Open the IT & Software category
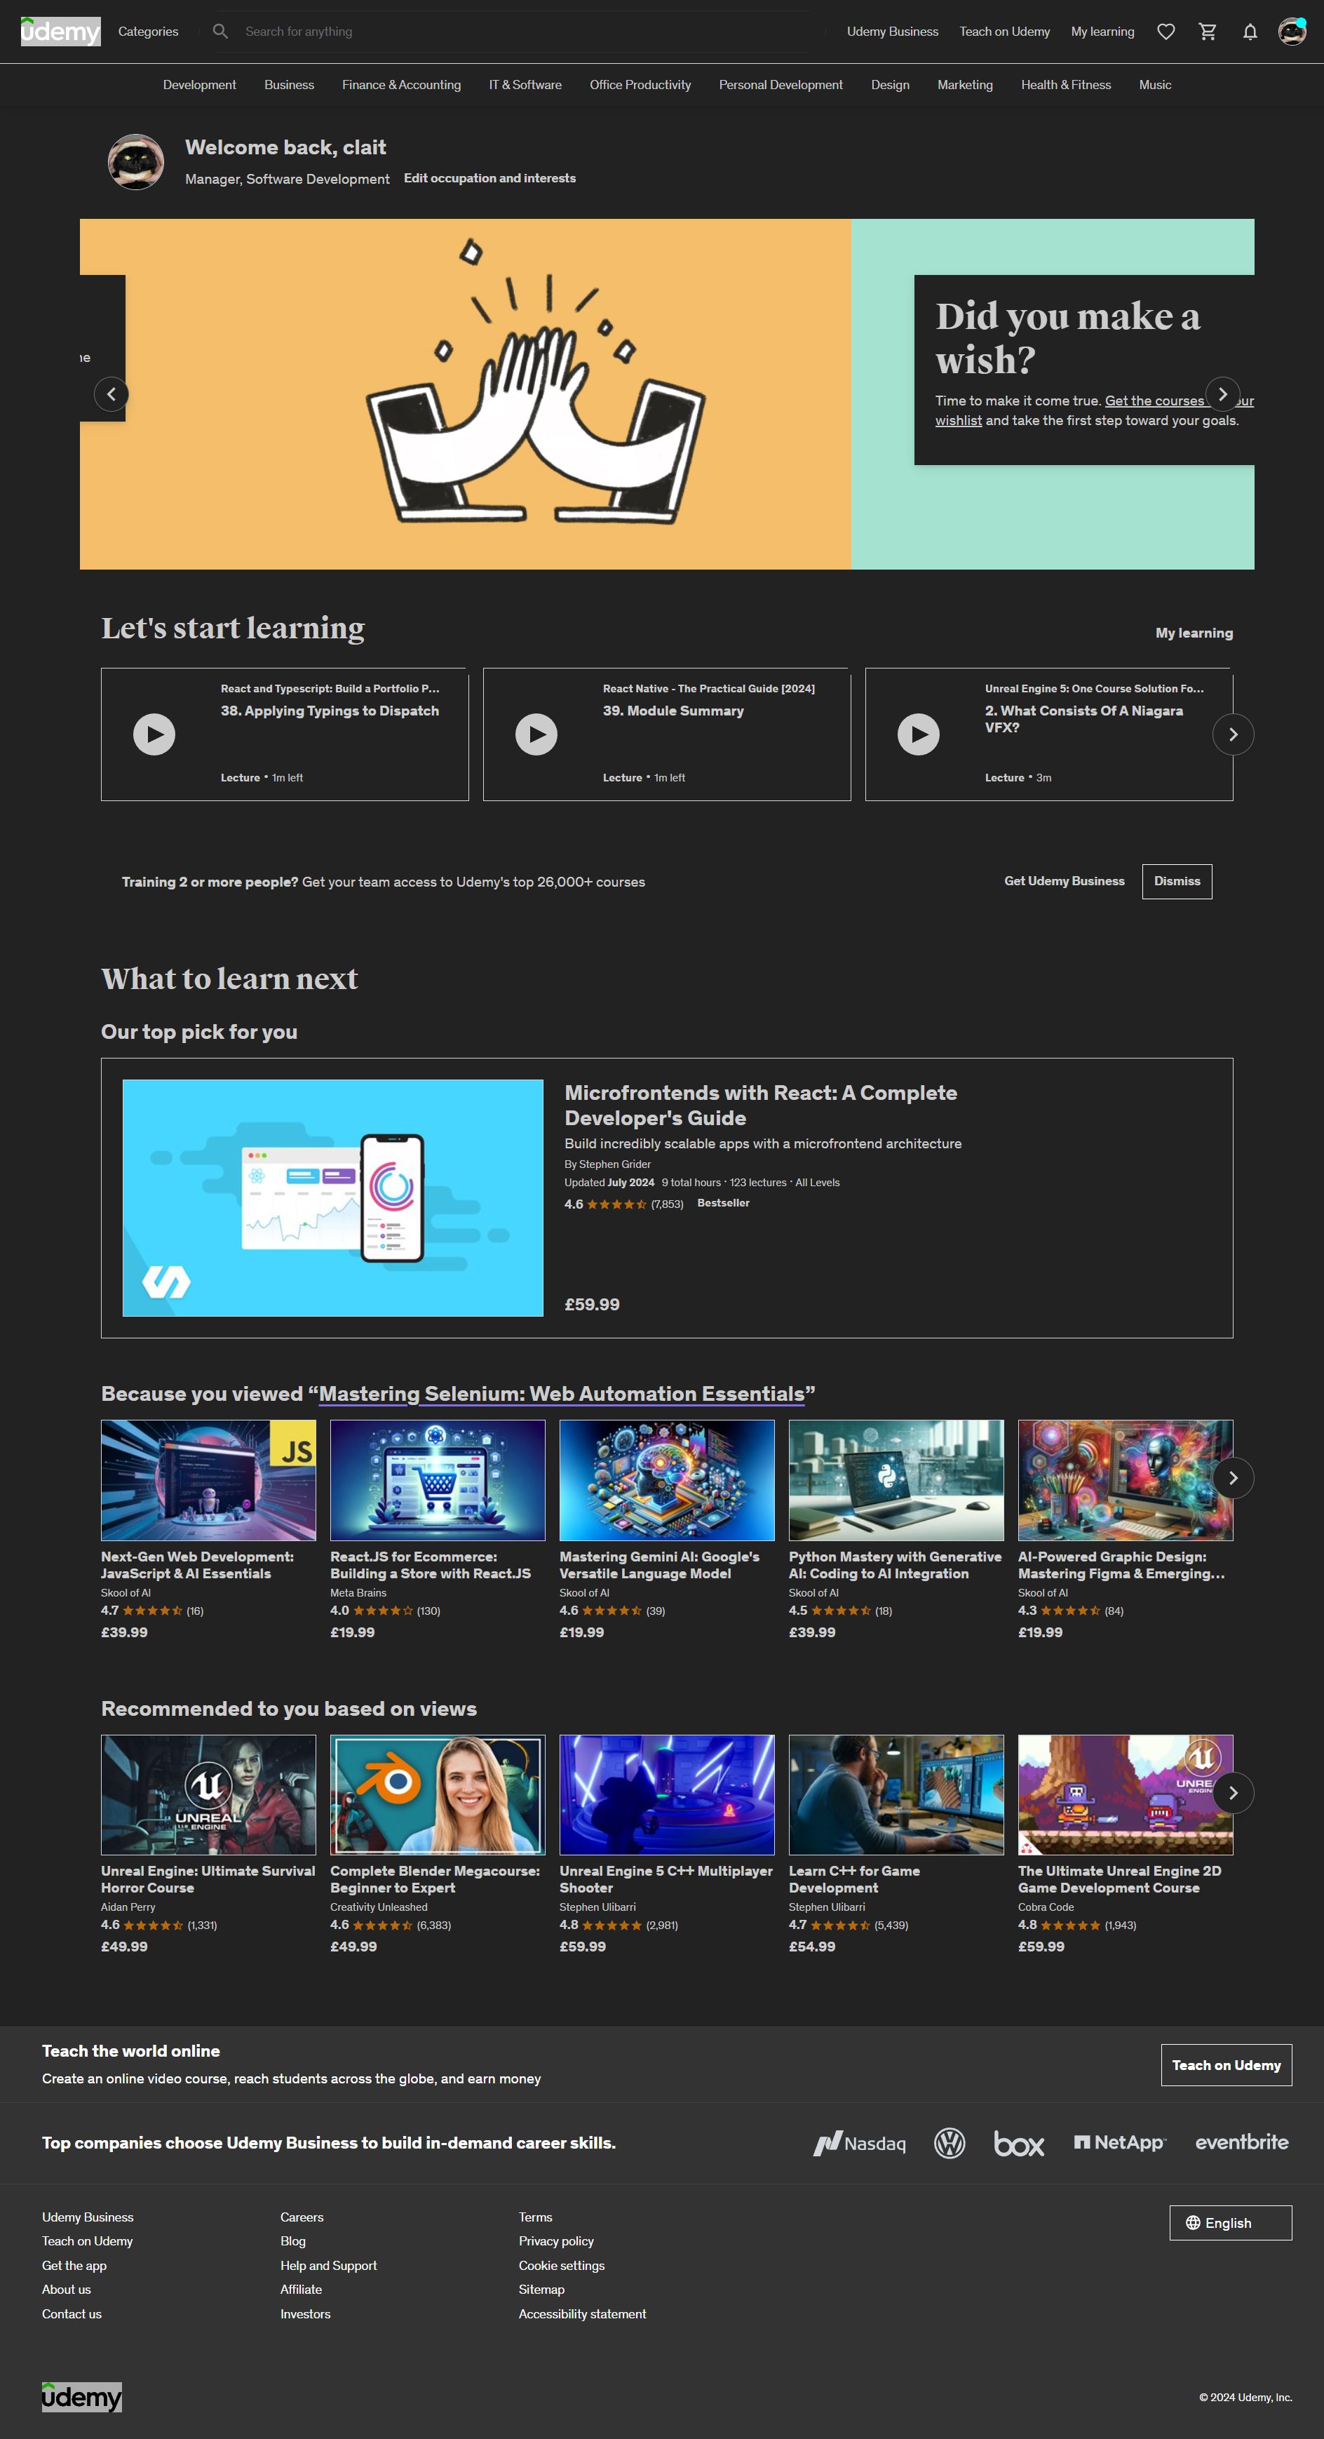This screenshot has height=2439, width=1324. (525, 84)
